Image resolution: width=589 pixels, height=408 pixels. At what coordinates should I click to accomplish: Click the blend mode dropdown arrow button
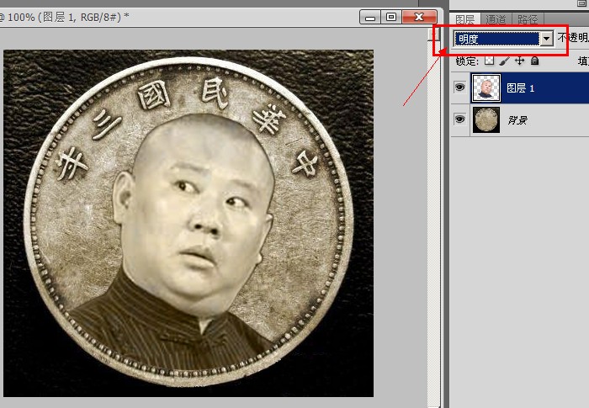pos(547,39)
